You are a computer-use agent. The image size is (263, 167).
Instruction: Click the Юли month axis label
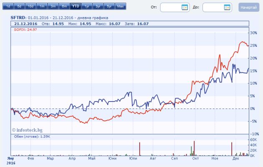pos(133,158)
